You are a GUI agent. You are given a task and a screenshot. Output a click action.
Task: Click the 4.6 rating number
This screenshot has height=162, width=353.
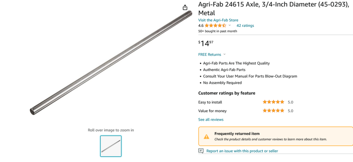pyautogui.click(x=201, y=26)
